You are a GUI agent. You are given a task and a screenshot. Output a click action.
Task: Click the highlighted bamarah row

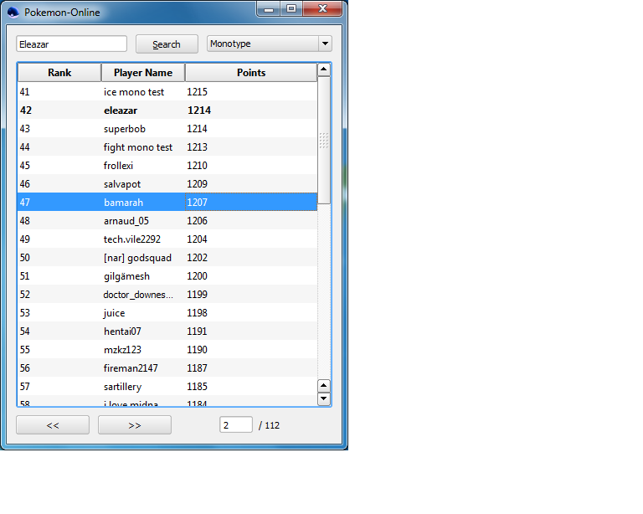[x=167, y=202]
